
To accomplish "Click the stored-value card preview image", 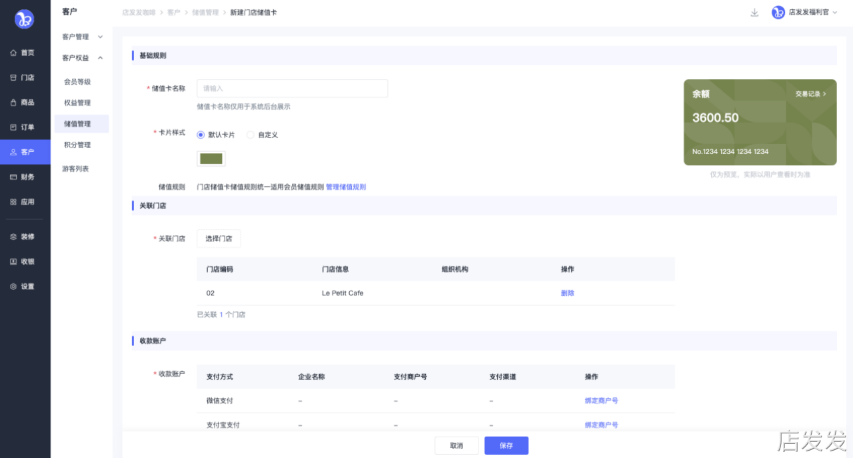I will [760, 123].
